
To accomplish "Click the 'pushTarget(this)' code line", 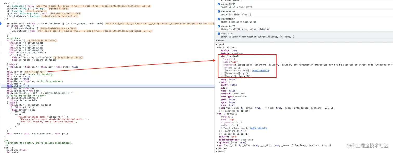I will point(17,150).
